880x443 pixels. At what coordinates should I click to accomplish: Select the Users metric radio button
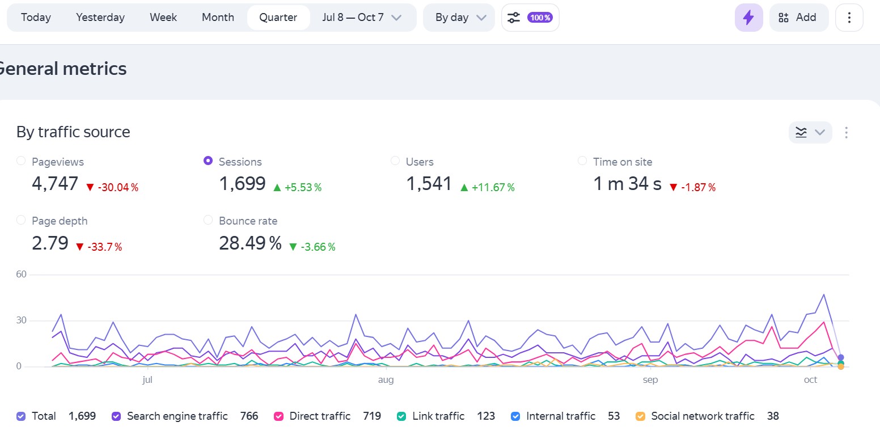(395, 161)
